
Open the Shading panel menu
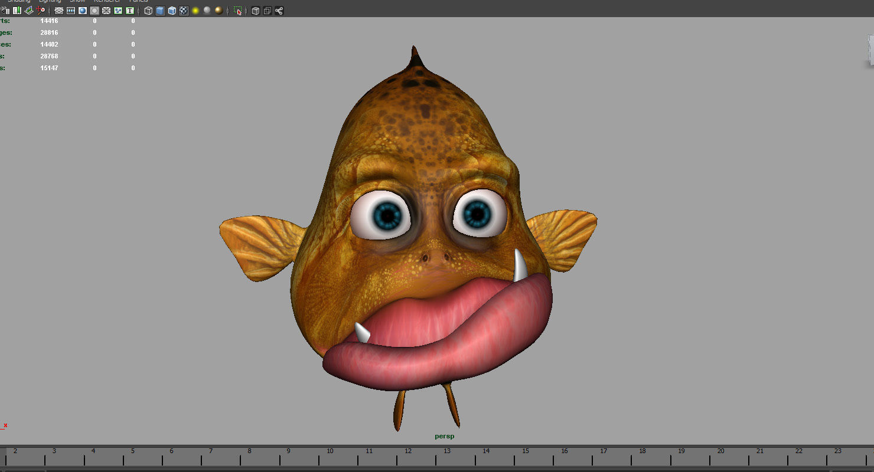[x=19, y=1]
